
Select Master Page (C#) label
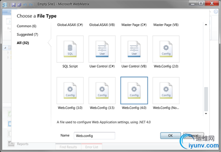coord(134,25)
